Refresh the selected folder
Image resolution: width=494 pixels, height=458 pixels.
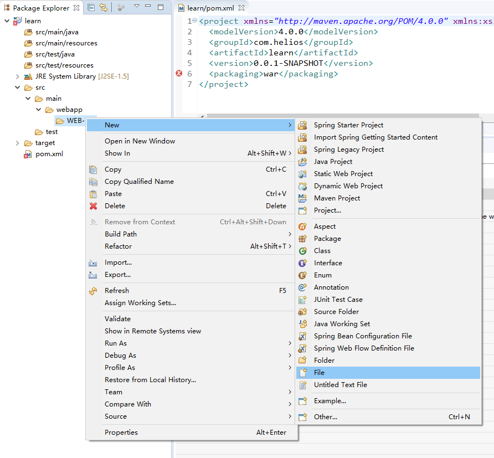coord(191,291)
